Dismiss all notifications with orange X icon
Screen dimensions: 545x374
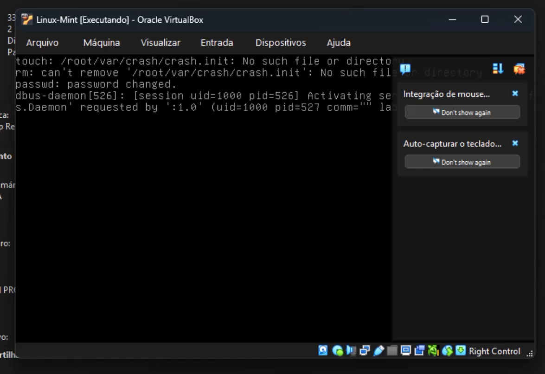coord(519,69)
